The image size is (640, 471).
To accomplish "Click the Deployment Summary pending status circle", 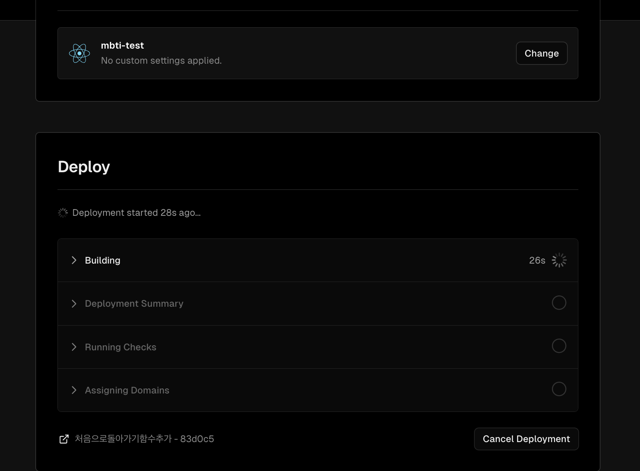I will [x=559, y=303].
